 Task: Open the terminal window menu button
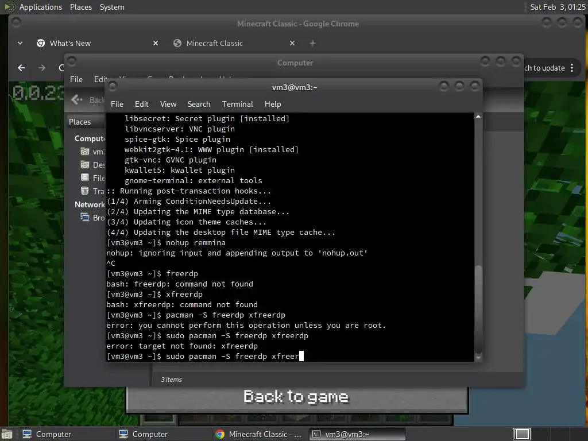point(112,87)
